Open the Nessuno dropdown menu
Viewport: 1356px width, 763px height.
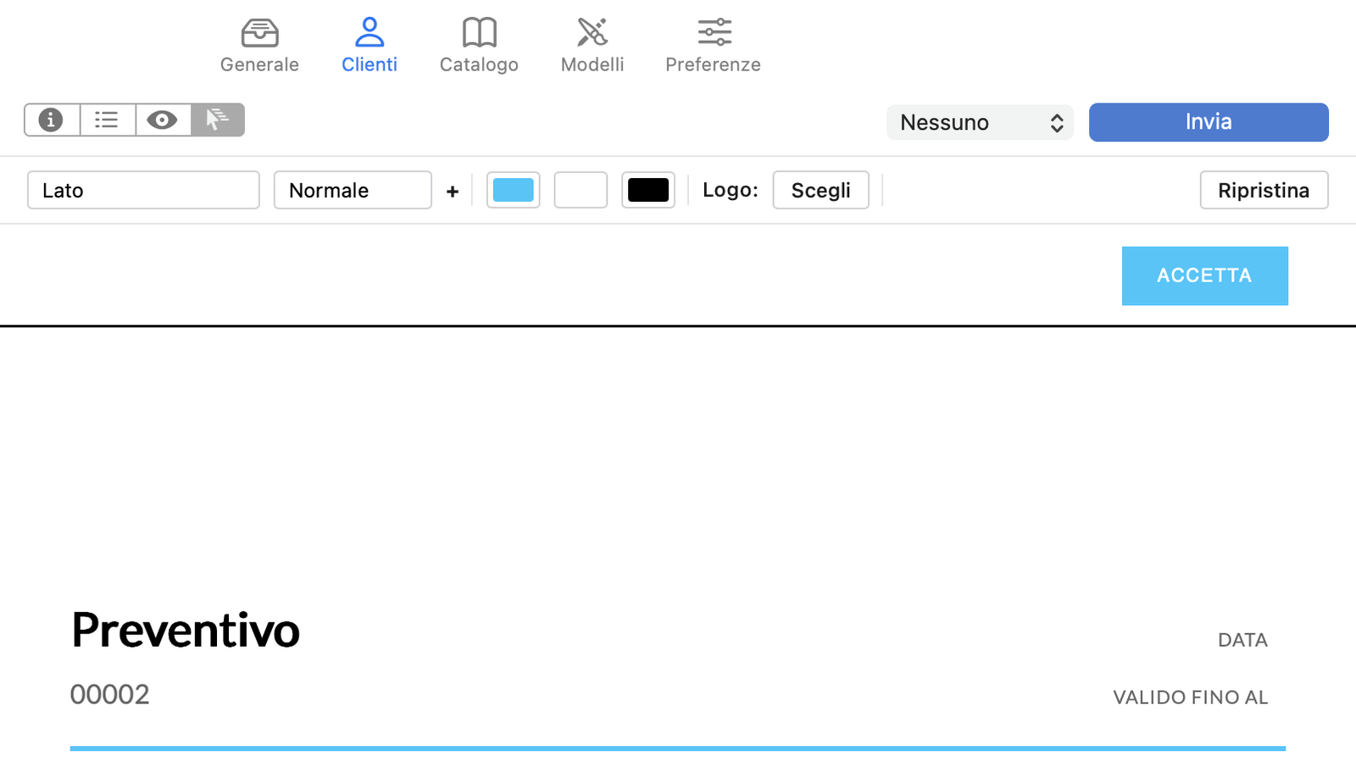pos(980,123)
